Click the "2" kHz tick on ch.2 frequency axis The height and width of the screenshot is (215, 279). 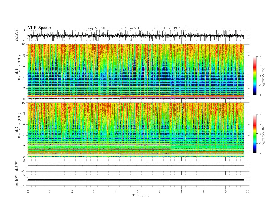24,146
